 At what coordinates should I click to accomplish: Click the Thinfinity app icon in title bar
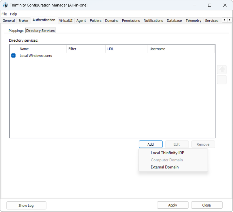click(5, 5)
